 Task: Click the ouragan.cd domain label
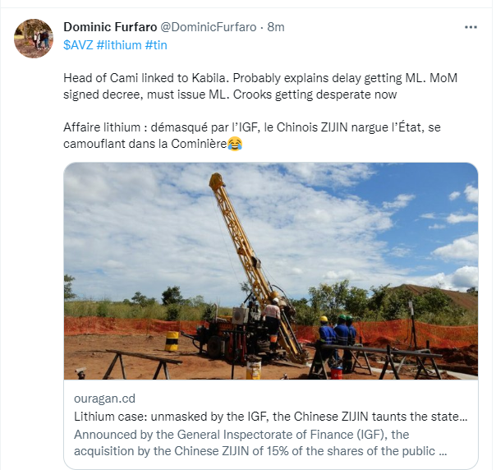105,399
